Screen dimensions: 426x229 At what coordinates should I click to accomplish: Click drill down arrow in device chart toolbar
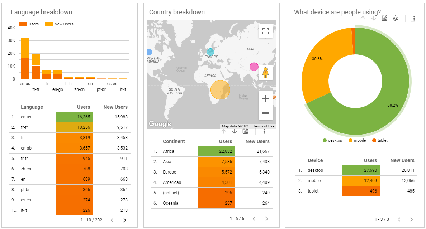pos(374,18)
